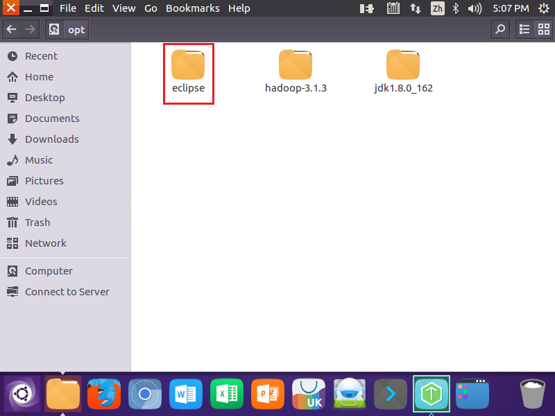Open Documents in the sidebar

click(65, 119)
